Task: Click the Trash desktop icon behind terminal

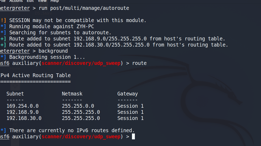Action: tap(15, 13)
